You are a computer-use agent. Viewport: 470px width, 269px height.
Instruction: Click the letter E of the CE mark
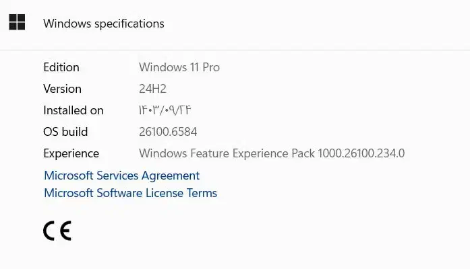65,231
